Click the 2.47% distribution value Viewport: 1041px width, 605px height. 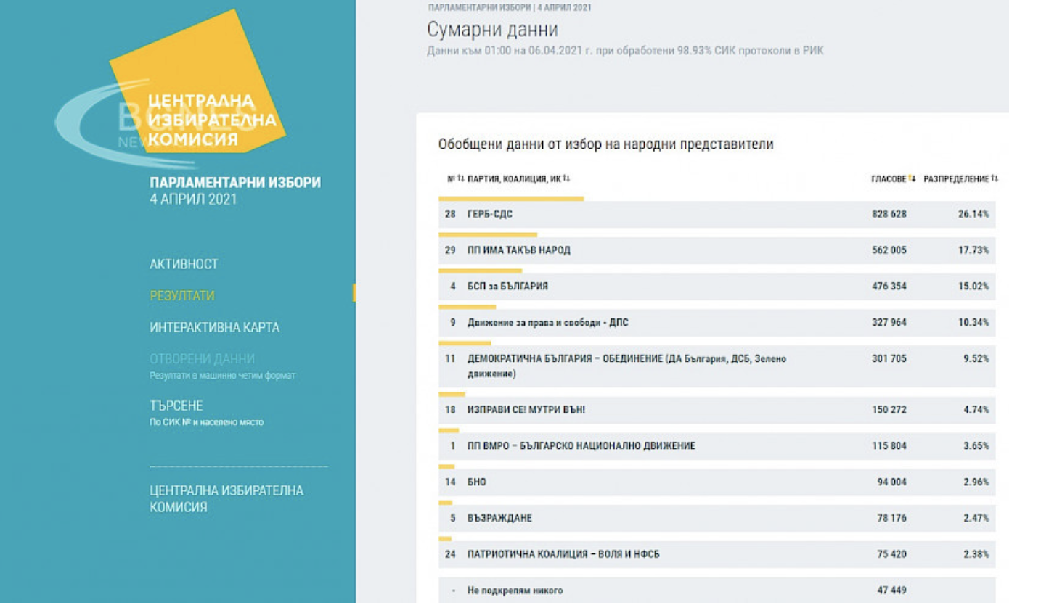point(976,519)
